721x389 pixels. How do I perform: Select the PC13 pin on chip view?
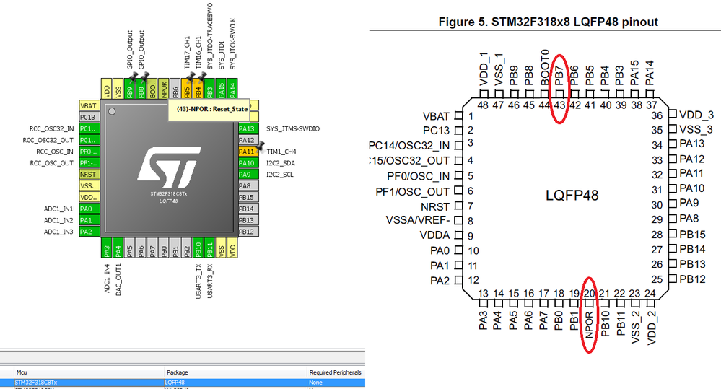(89, 117)
